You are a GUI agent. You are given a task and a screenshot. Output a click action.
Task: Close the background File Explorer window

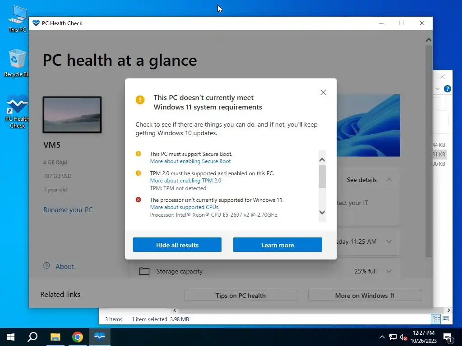click(442, 77)
